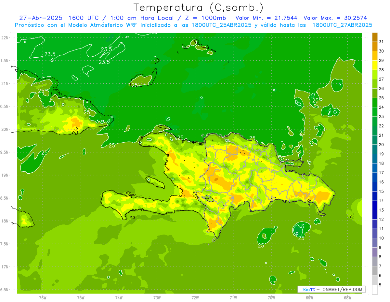Viewport: 390px width, 302px height.
Task: Click the '72W' longitude label
Action: (195, 298)
